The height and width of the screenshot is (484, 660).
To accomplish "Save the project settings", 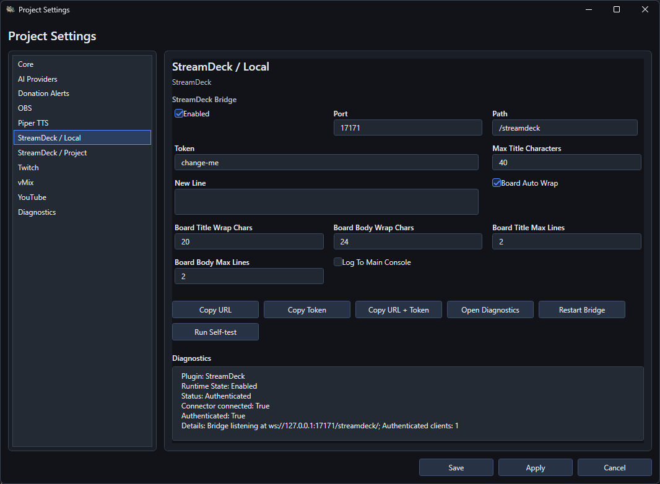I will point(456,467).
